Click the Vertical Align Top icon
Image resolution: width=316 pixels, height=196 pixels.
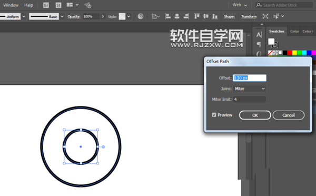point(196,16)
